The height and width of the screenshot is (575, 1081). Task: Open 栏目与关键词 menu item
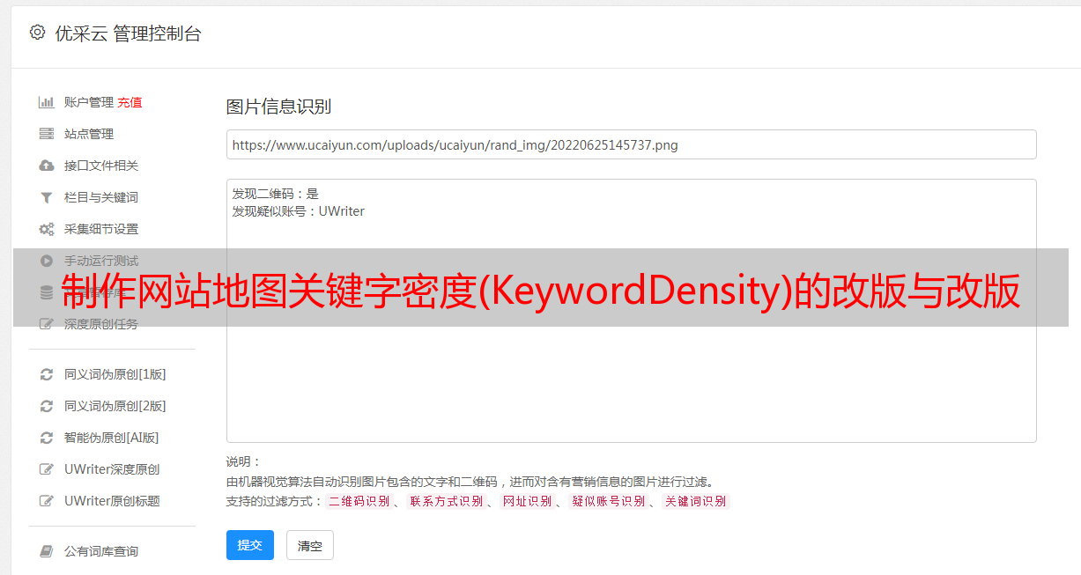coord(101,197)
